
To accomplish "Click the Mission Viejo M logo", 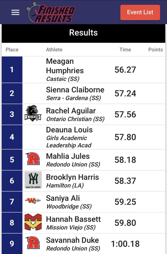I will [x=33, y=222].
